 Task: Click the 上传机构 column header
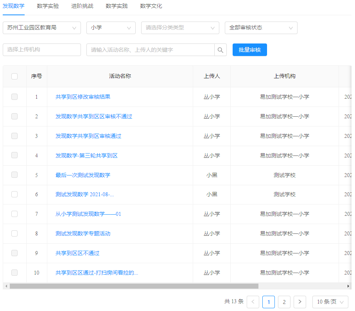coord(285,76)
